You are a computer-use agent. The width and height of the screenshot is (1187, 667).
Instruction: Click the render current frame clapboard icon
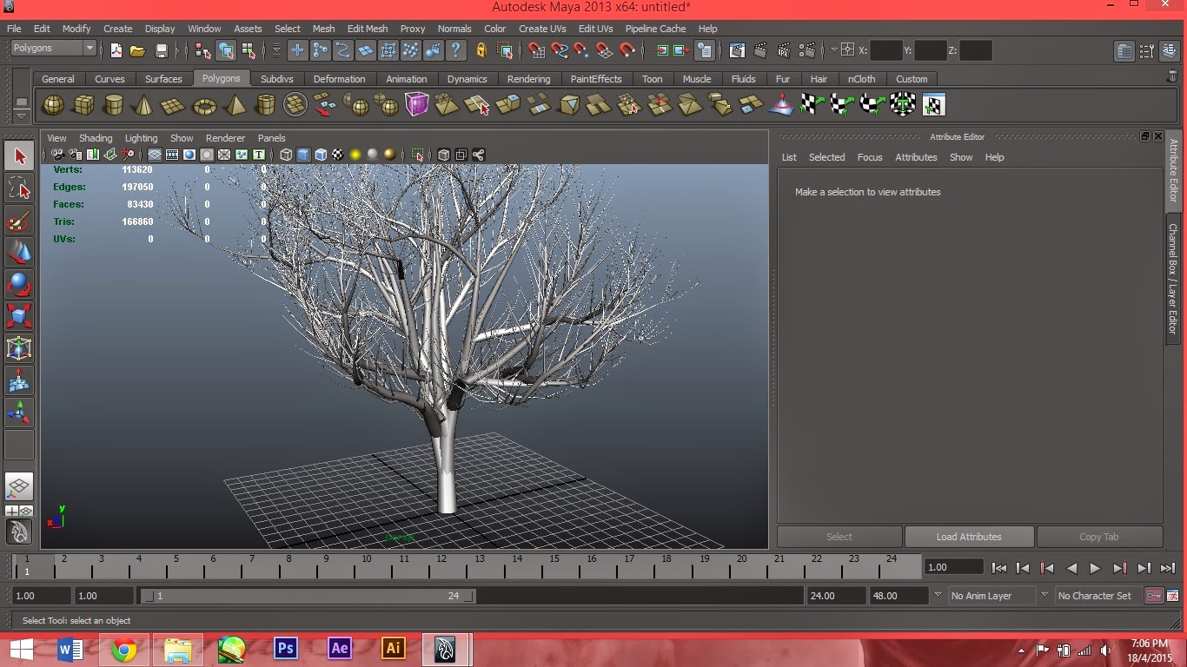[760, 50]
